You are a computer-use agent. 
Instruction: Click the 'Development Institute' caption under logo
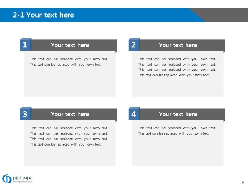coord(23,182)
